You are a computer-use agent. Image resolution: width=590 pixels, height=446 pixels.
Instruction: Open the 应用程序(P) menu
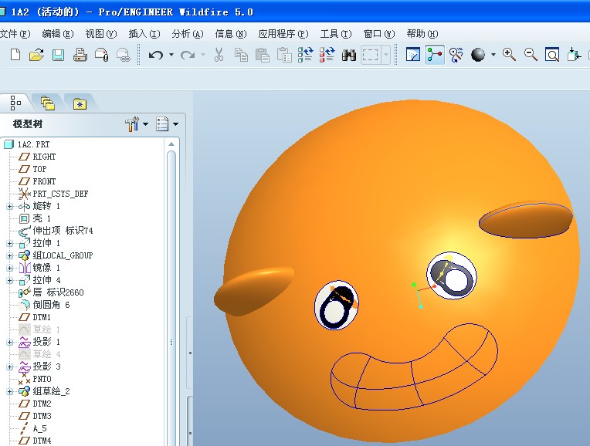pyautogui.click(x=283, y=34)
